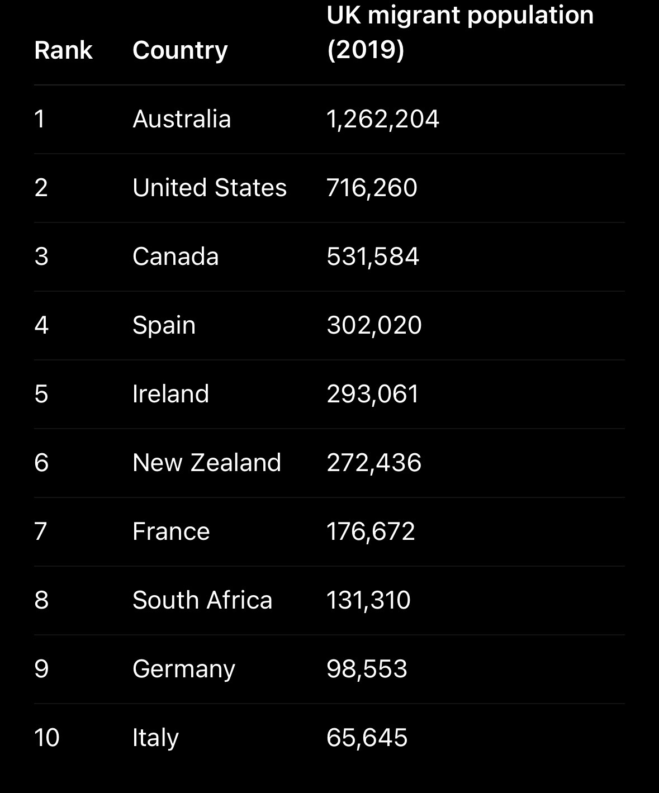Select the Ireland country cell
The width and height of the screenshot is (659, 793).
click(170, 394)
